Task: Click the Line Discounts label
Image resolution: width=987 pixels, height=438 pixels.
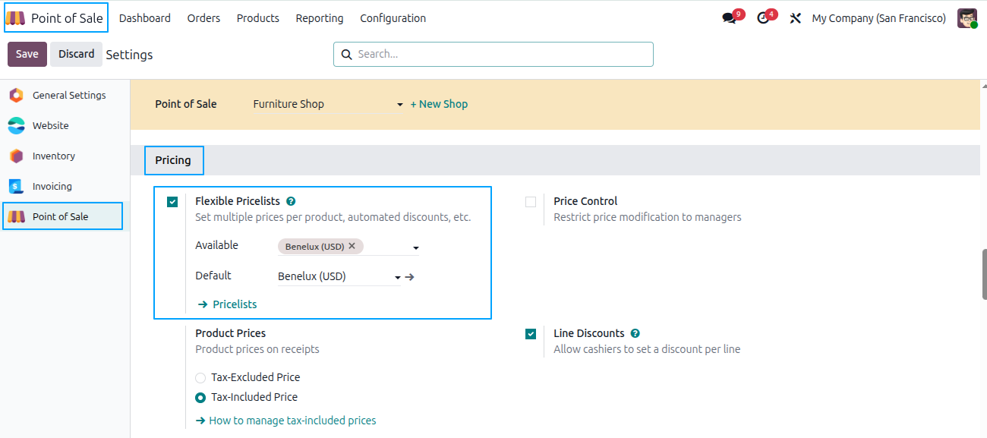Action: [x=589, y=334]
